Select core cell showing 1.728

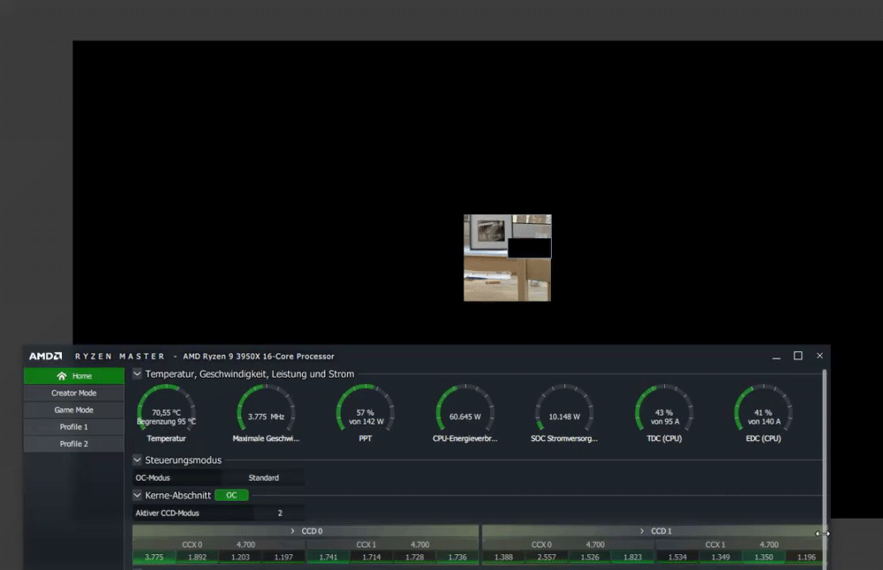(414, 557)
